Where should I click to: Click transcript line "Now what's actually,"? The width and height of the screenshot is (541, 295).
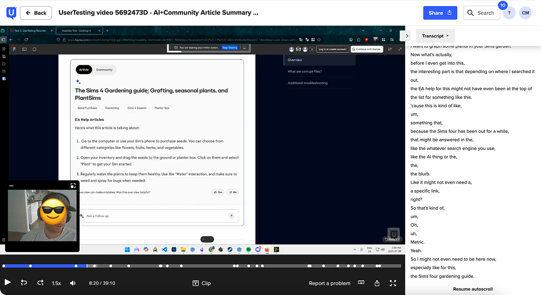click(x=431, y=54)
